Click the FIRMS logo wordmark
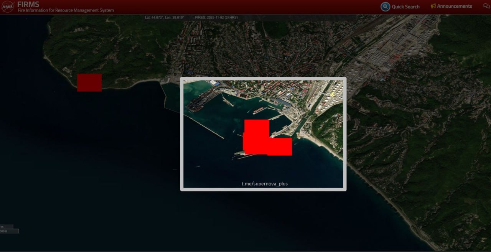The height and width of the screenshot is (252, 491). pos(29,4)
